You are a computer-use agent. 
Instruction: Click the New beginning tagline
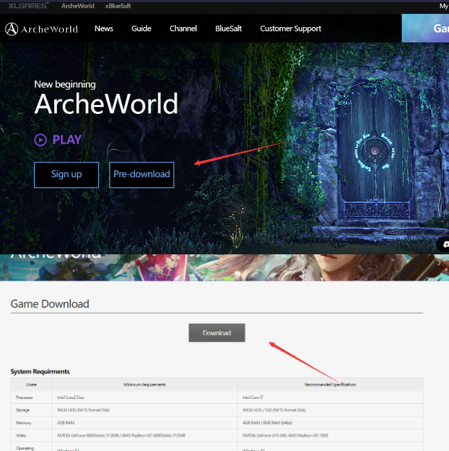click(65, 84)
